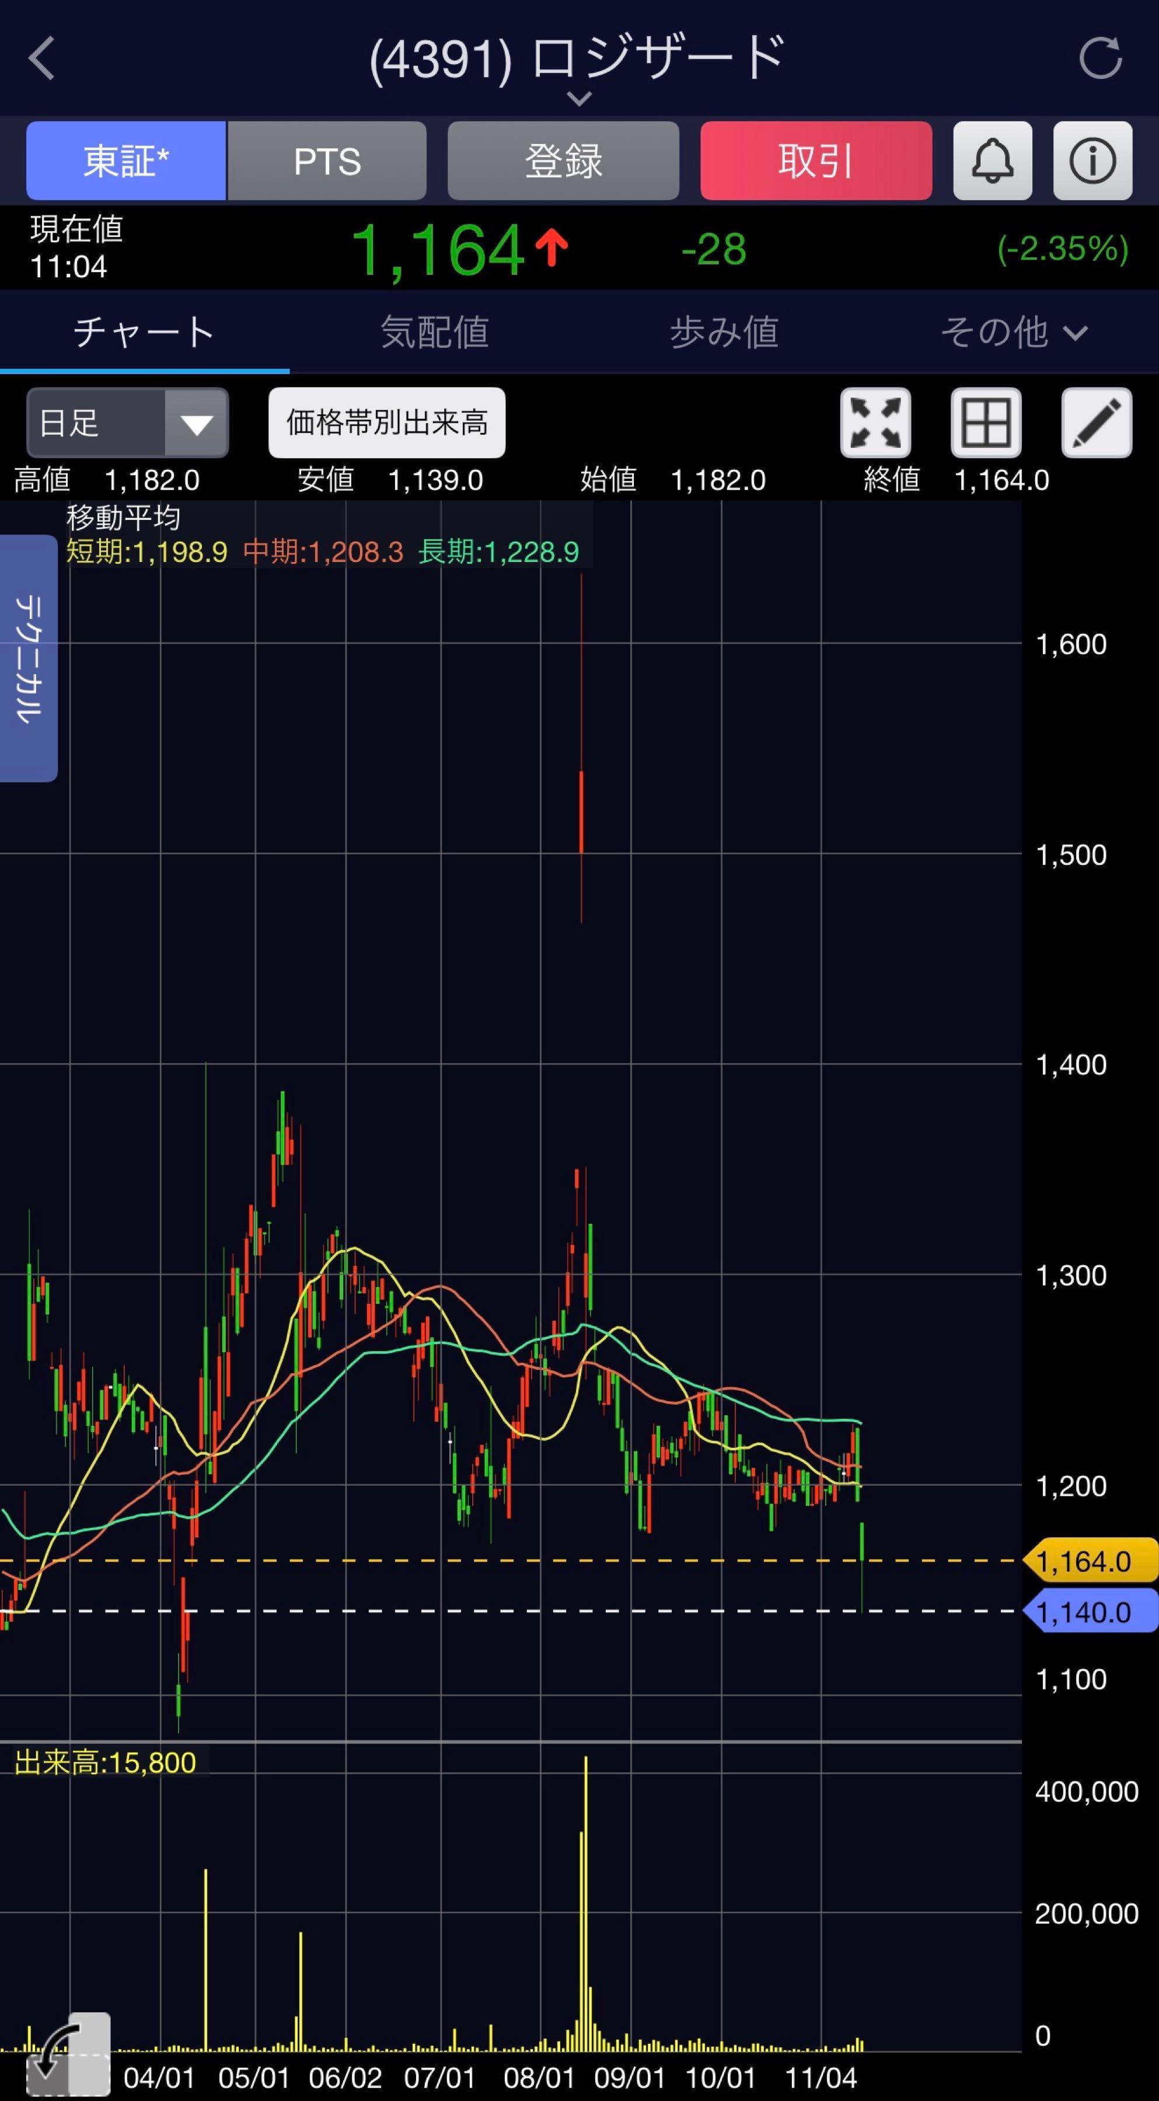Expand chart to fullscreen
The height and width of the screenshot is (2101, 1159).
pyautogui.click(x=875, y=423)
